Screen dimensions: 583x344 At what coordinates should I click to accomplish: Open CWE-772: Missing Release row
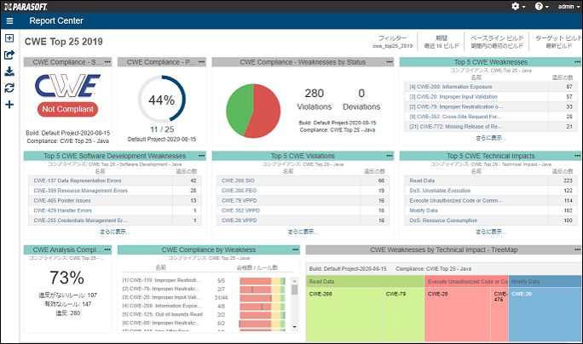pos(491,127)
